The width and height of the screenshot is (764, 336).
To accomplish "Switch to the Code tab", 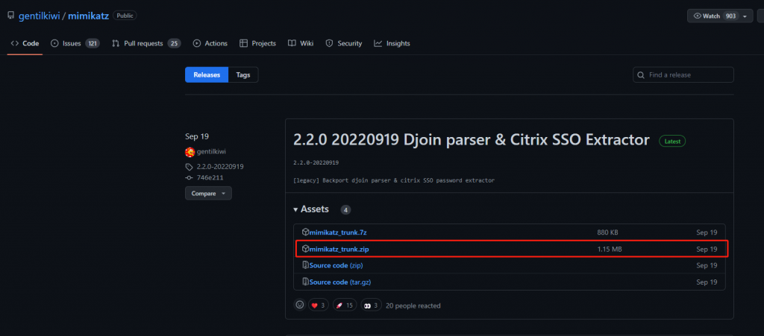I will pos(25,43).
